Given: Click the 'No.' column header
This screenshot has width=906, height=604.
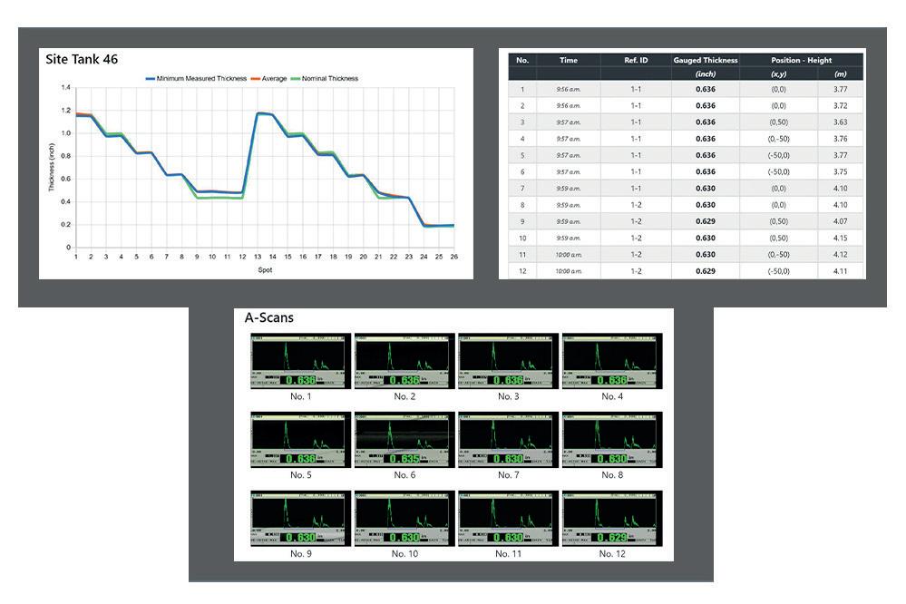Looking at the screenshot, I should tap(522, 60).
